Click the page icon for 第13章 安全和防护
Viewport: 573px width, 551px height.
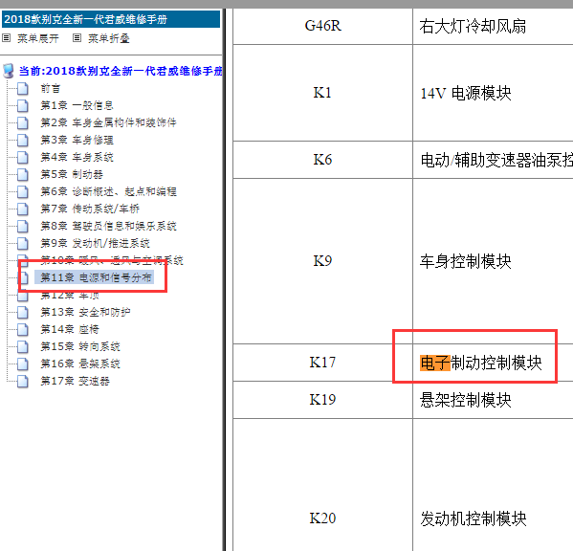tap(23, 312)
